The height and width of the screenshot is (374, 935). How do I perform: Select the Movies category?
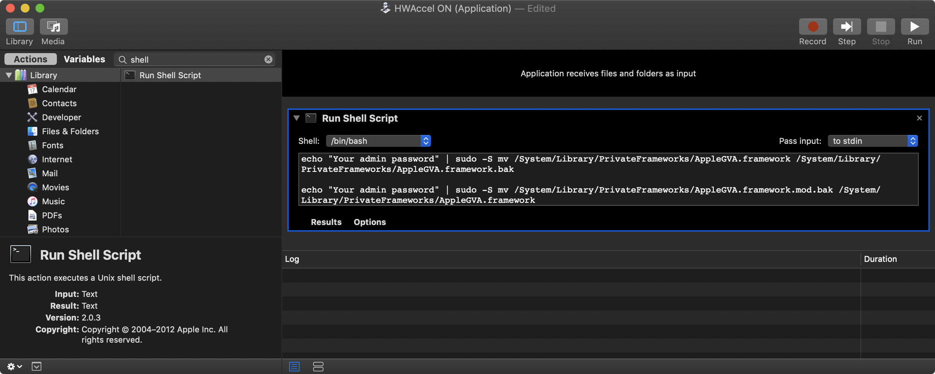[55, 187]
